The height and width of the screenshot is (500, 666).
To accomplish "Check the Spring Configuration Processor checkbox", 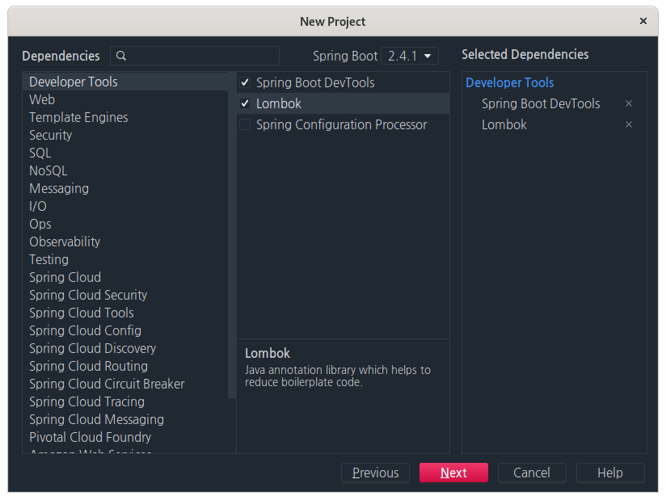I will pos(245,124).
